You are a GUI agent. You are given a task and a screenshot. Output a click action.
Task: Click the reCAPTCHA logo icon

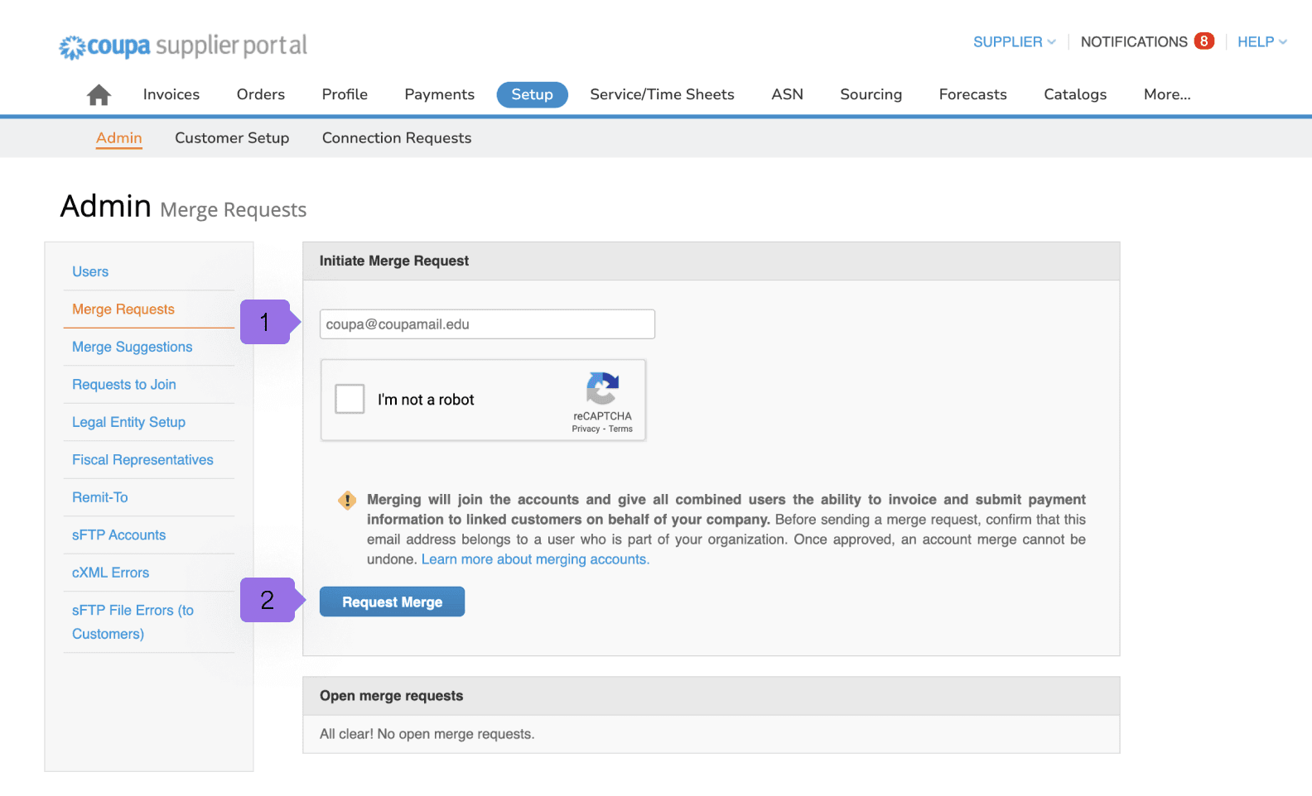point(602,388)
